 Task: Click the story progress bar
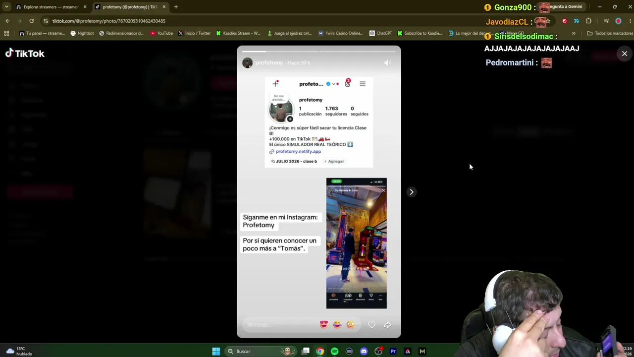318,51
